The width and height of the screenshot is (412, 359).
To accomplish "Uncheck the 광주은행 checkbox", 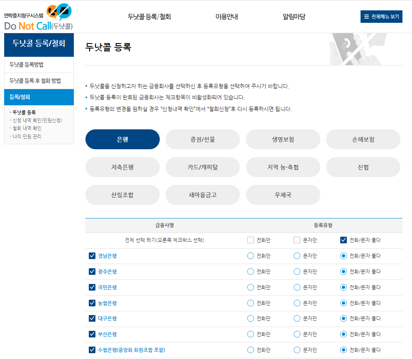I will (x=92, y=272).
